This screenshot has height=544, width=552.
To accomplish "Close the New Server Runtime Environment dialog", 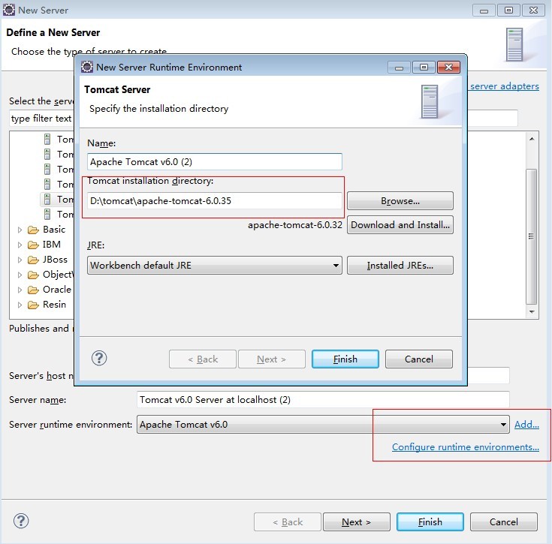I will click(448, 68).
